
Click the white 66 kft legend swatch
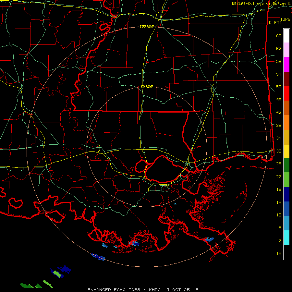tap(286, 36)
